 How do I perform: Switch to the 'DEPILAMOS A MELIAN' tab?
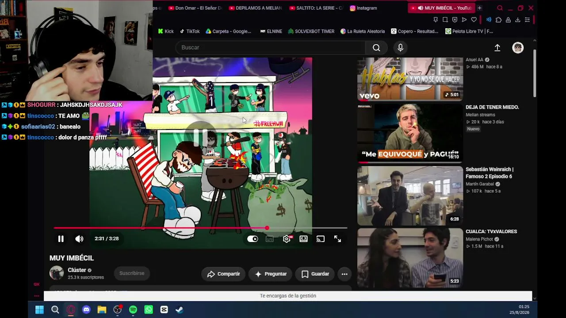tap(255, 8)
